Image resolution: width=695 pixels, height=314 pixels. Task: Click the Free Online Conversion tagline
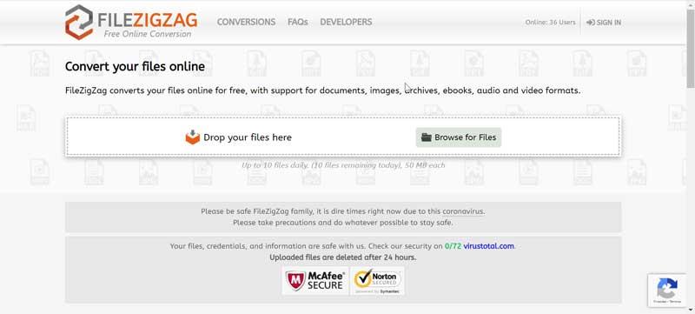[x=148, y=34]
